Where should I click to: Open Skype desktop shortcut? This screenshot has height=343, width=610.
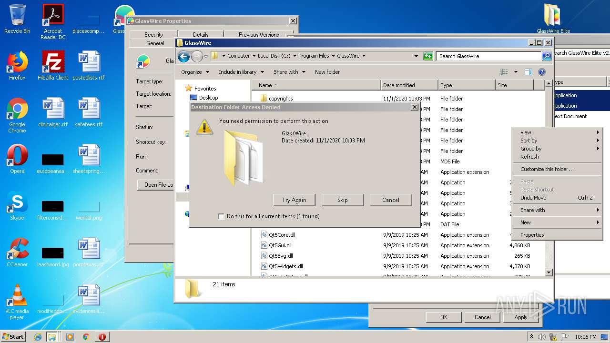pos(17,206)
